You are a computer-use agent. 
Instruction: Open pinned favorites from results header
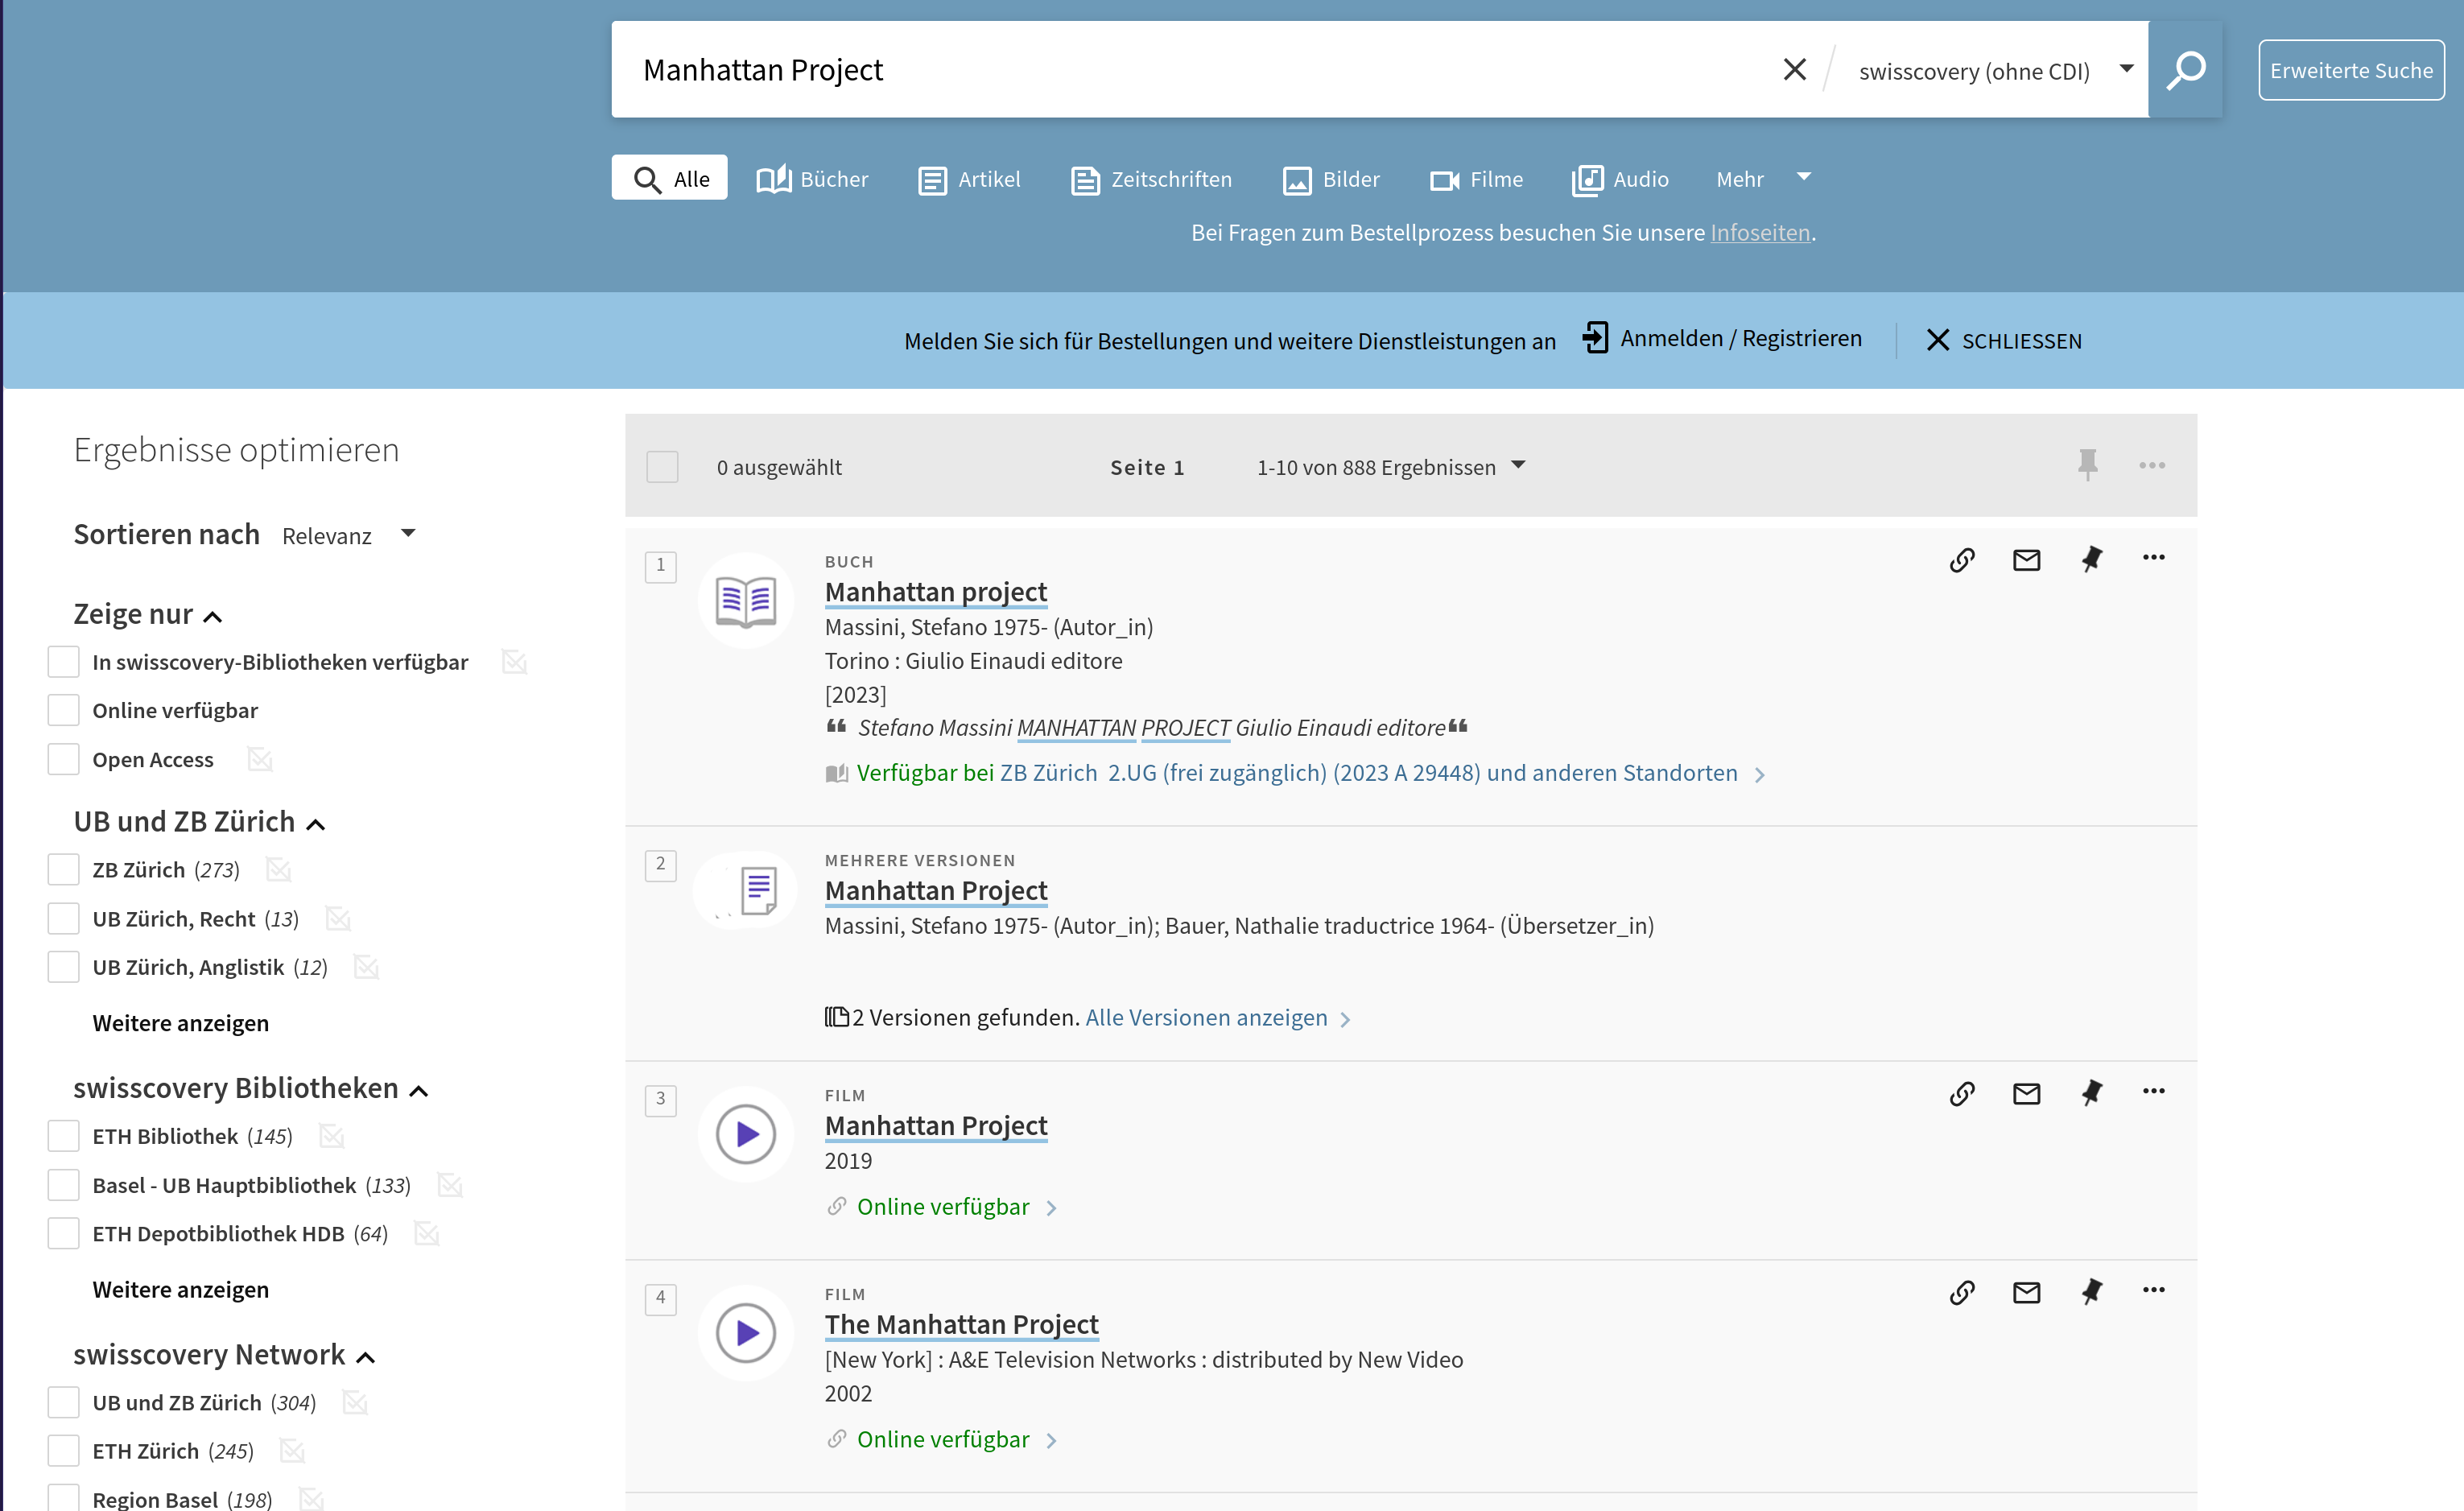point(2087,465)
